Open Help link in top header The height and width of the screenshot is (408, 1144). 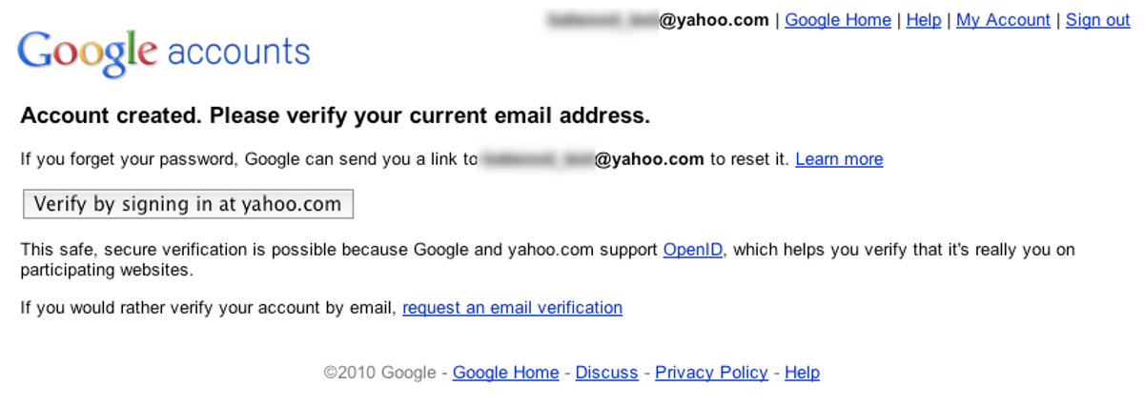[x=923, y=20]
